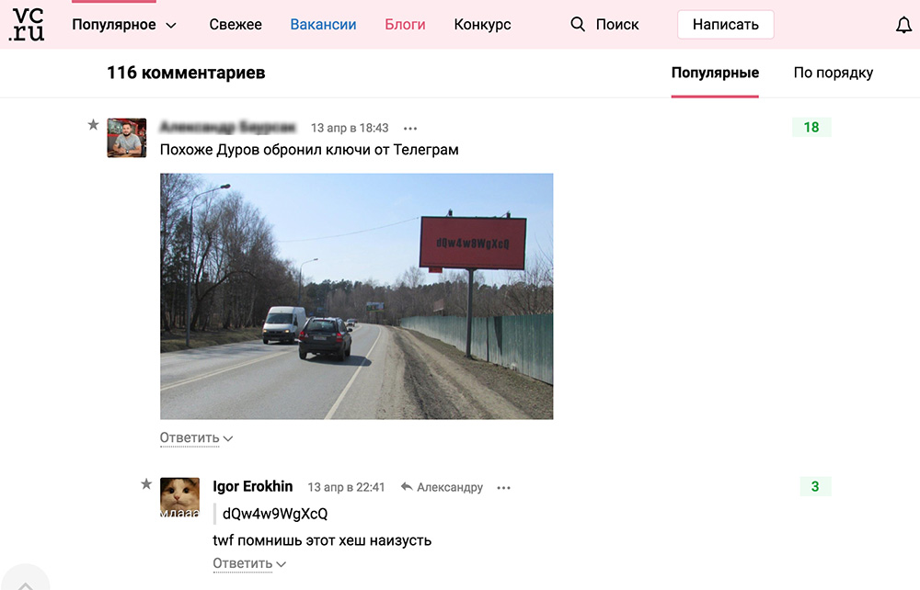
Task: Open three-dots menu on Igor Erokhin's comment
Action: click(503, 487)
